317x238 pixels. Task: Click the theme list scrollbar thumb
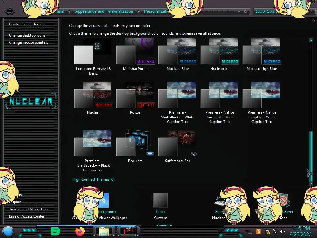[x=311, y=156]
